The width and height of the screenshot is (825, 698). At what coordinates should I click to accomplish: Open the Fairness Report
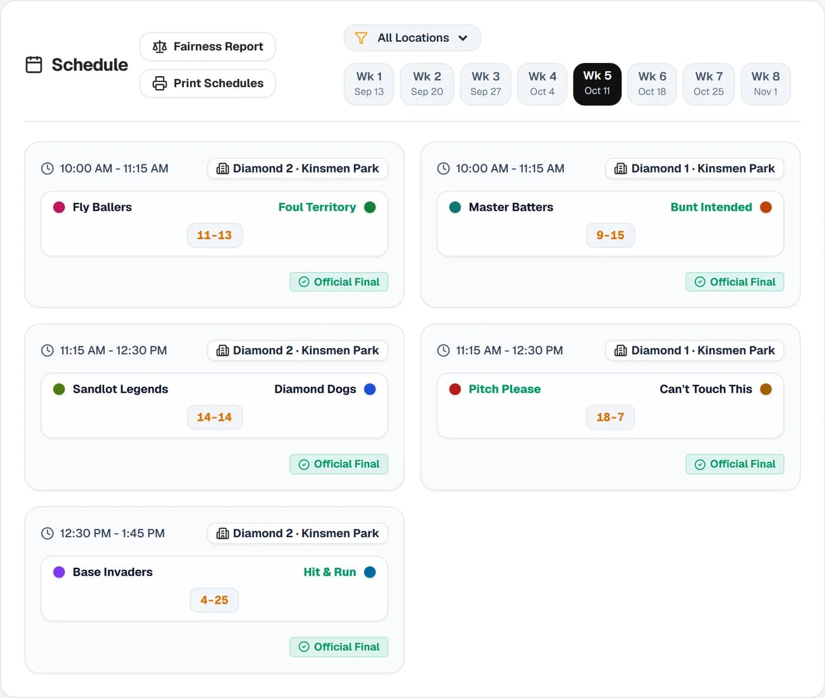click(207, 47)
